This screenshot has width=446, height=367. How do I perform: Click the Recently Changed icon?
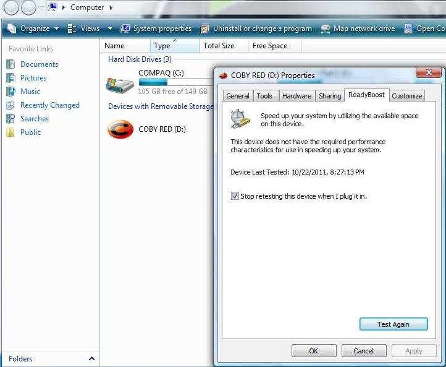(11, 105)
